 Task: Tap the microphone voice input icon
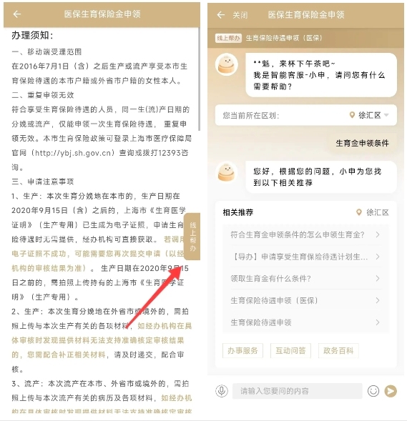[x=222, y=391]
